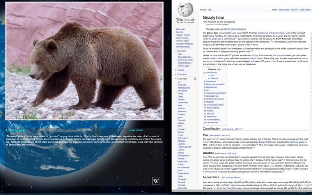This screenshot has width=312, height=195.
Task: Open the Contents sidebar link
Action: [x=179, y=32]
